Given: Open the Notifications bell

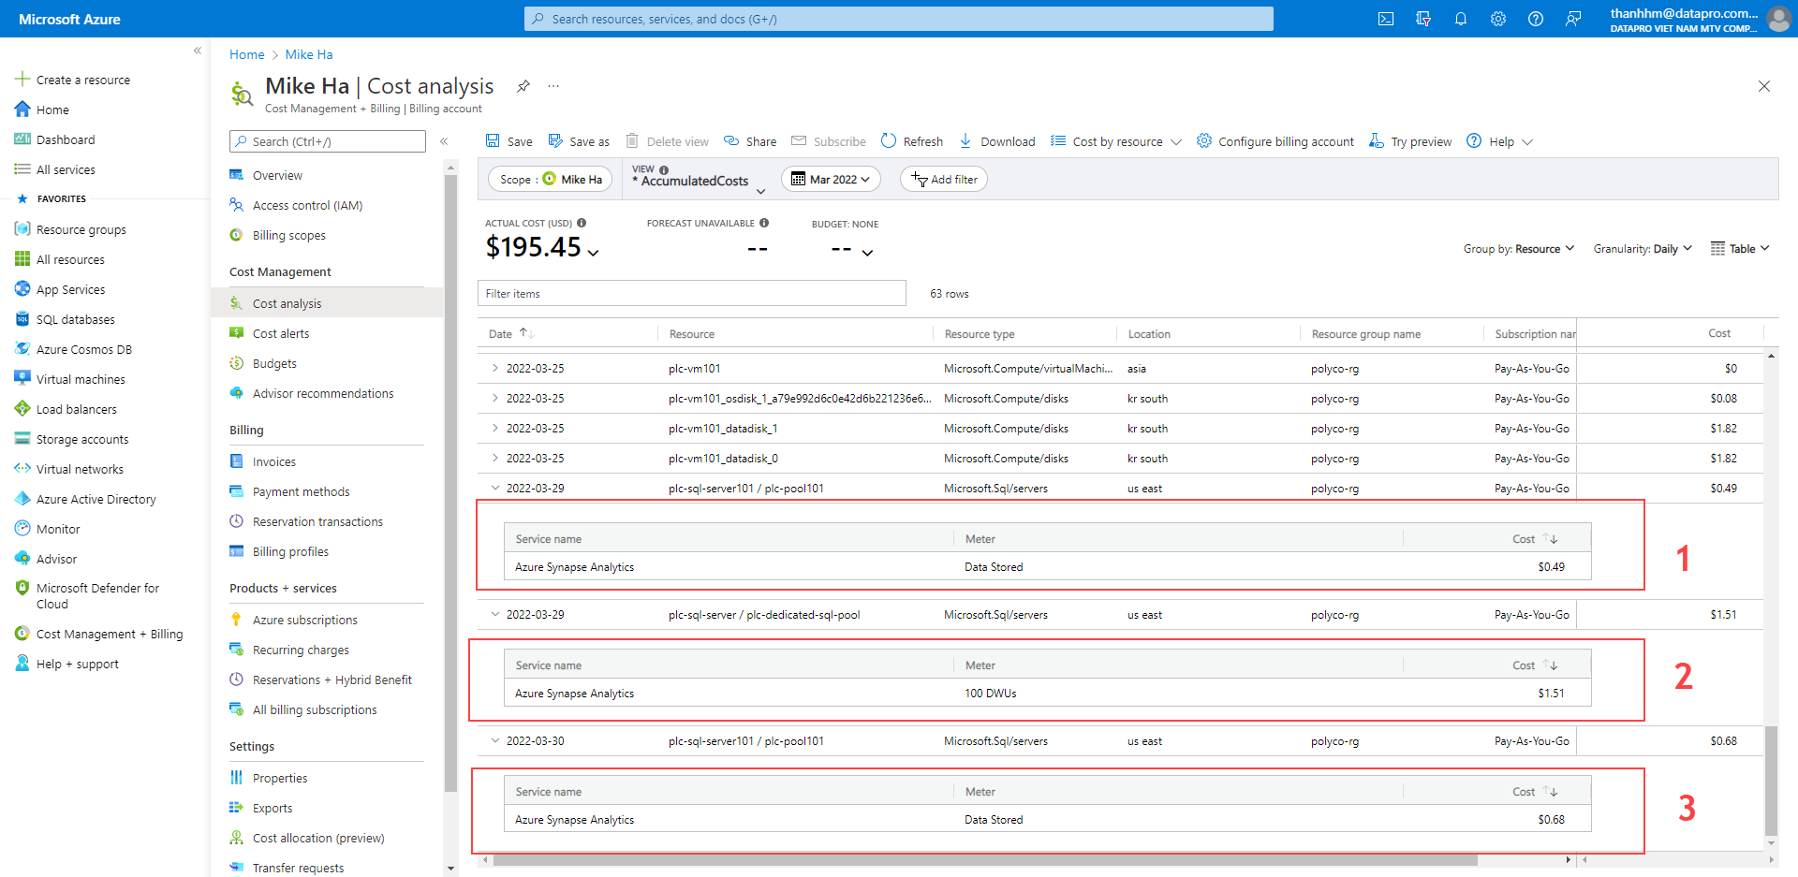Looking at the screenshot, I should coord(1461,19).
